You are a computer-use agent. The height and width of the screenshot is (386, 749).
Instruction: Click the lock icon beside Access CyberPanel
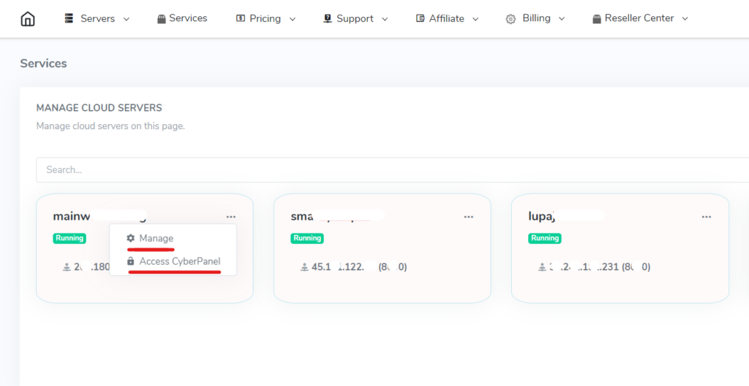(130, 261)
